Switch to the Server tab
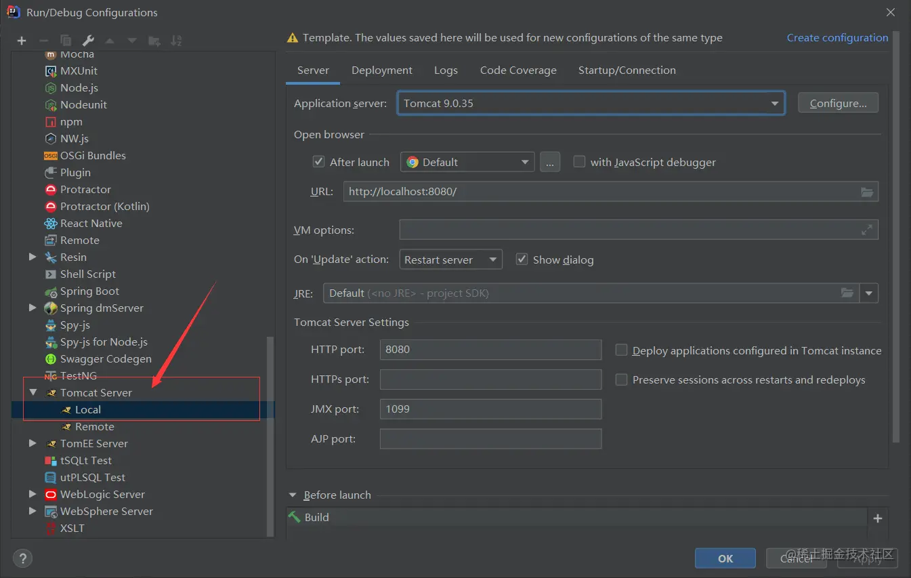Screen dimensions: 911x578 tap(313, 70)
